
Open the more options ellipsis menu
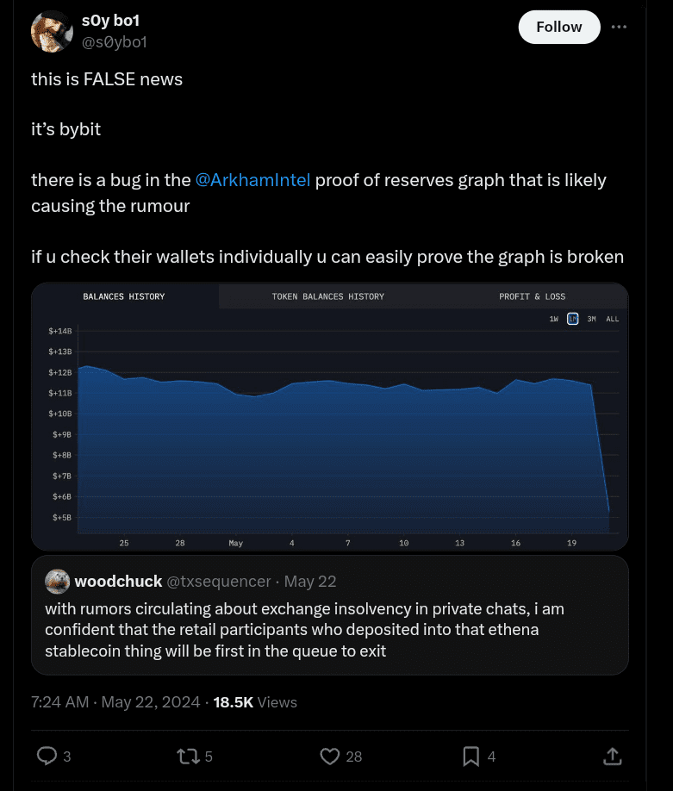(619, 27)
